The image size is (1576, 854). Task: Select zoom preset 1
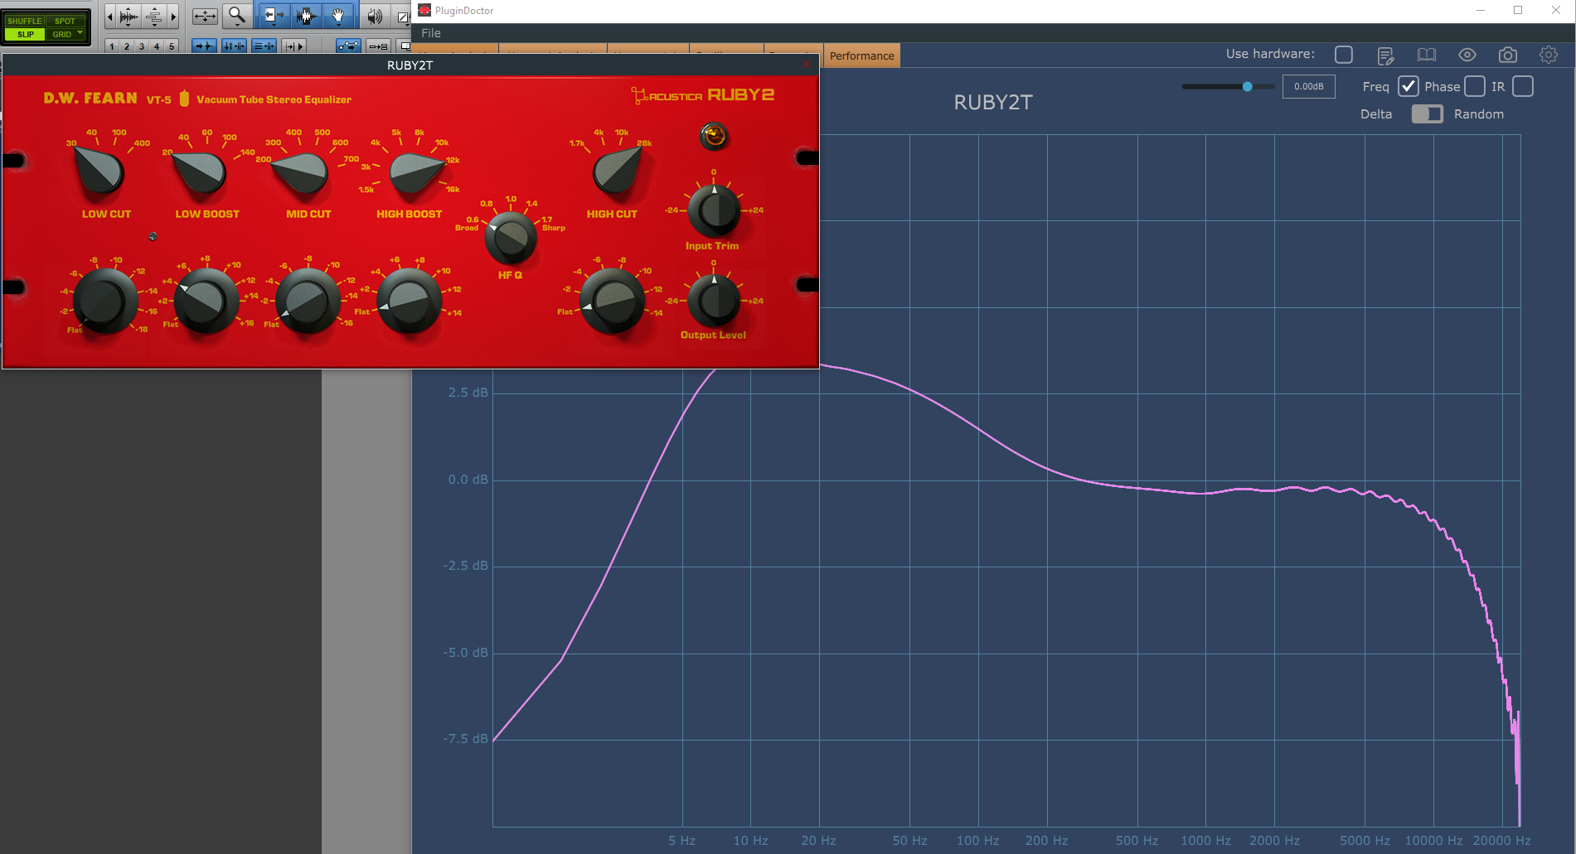[112, 46]
